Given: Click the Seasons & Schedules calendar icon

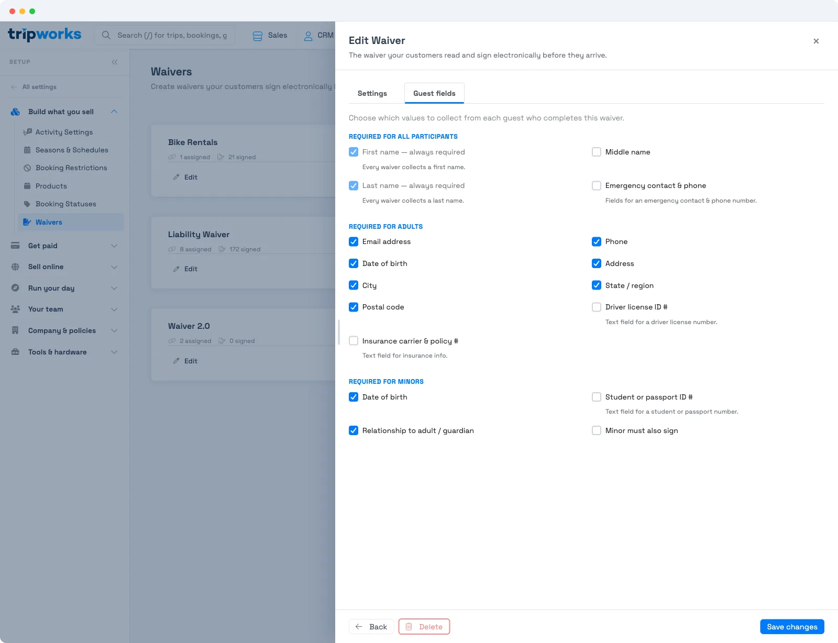Looking at the screenshot, I should [27, 150].
